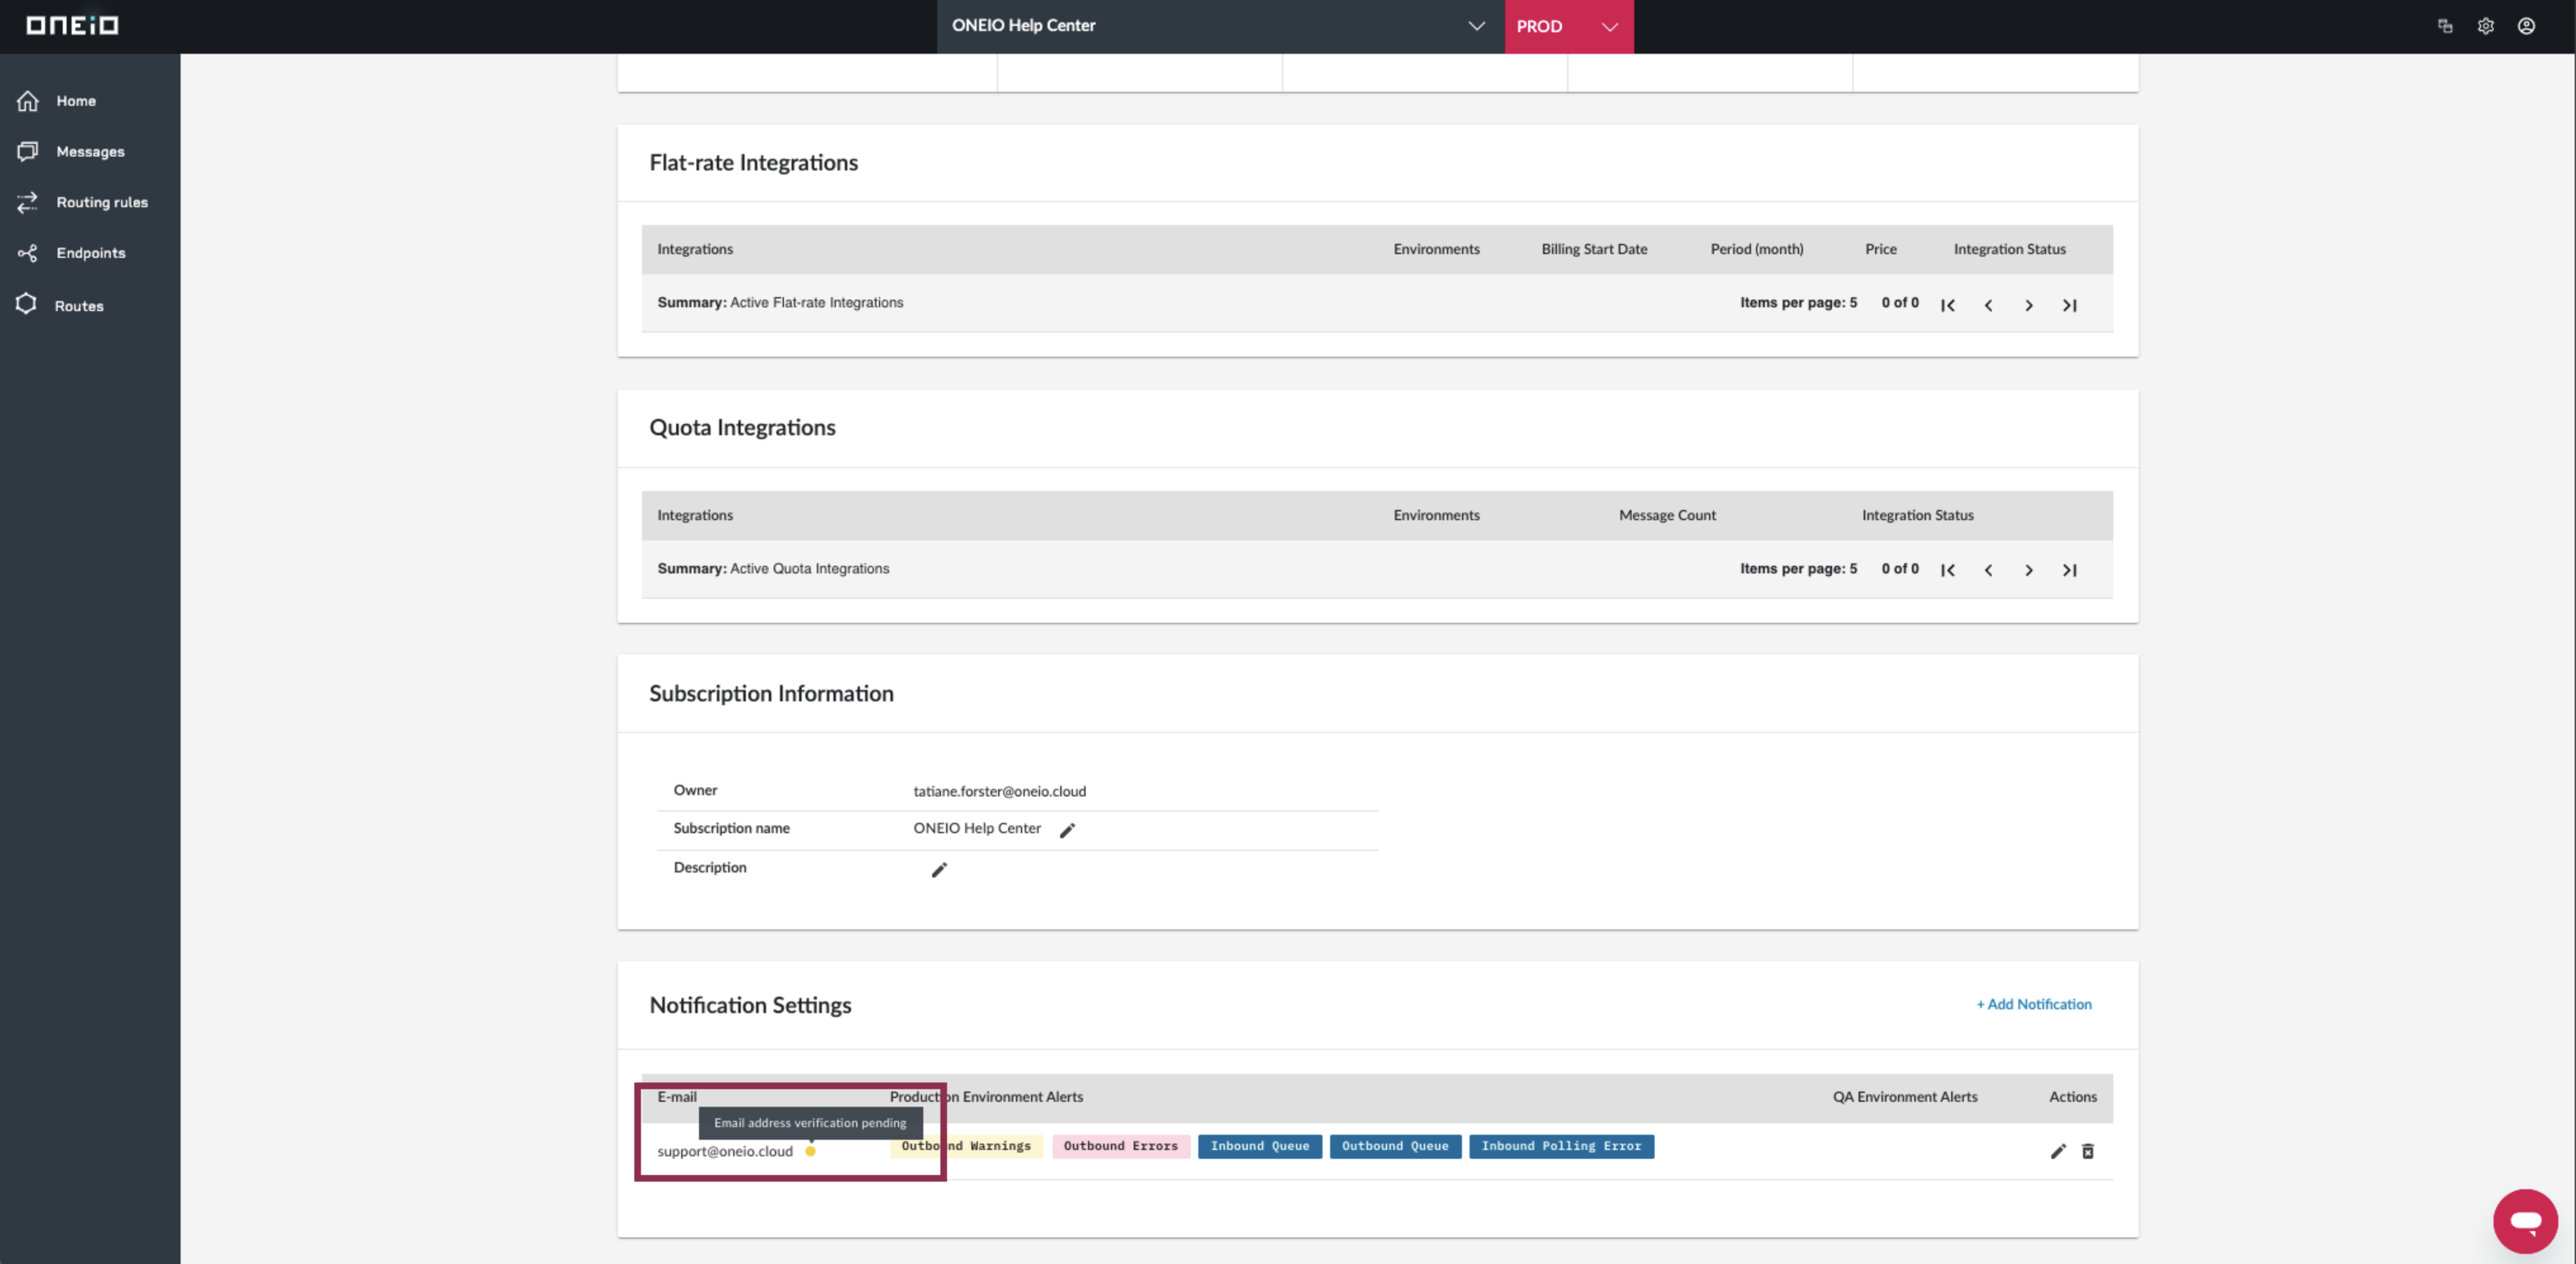
Task: Go to first page of Flat-rate Integrations
Action: click(x=1948, y=305)
